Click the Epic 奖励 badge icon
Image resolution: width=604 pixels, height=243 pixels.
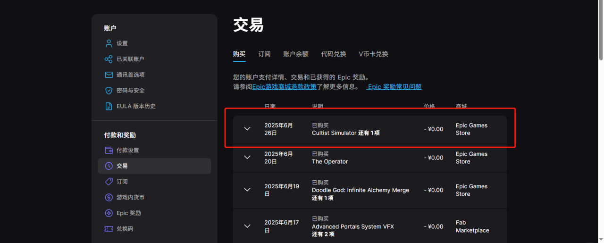109,213
